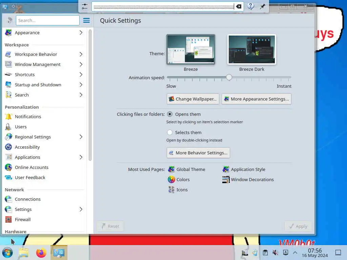Open Online Accounts icon
The width and height of the screenshot is (347, 260).
tap(8, 167)
